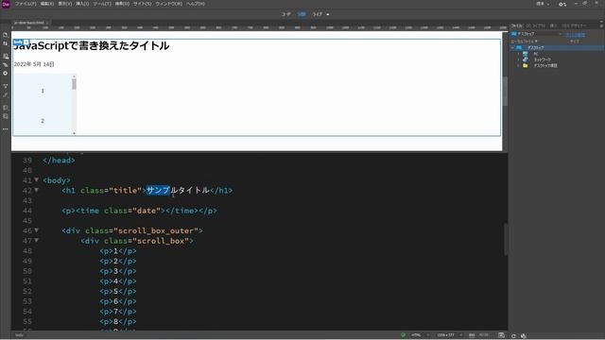Switch to the 分割 split view

click(x=302, y=14)
